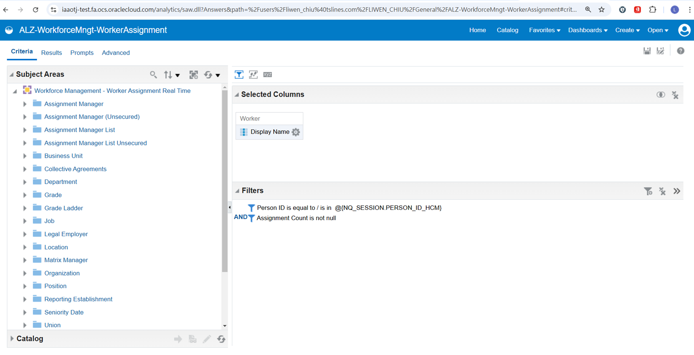Click the Save As icon
The width and height of the screenshot is (694, 355).
[660, 51]
